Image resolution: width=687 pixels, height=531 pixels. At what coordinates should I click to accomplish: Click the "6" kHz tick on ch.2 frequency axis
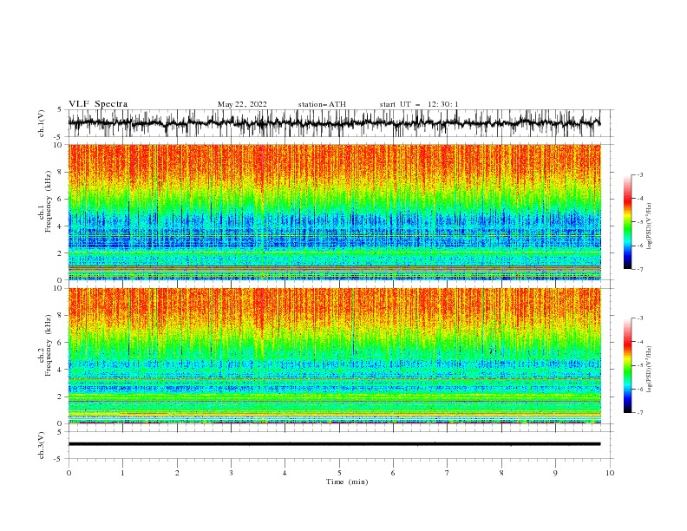pyautogui.click(x=61, y=343)
